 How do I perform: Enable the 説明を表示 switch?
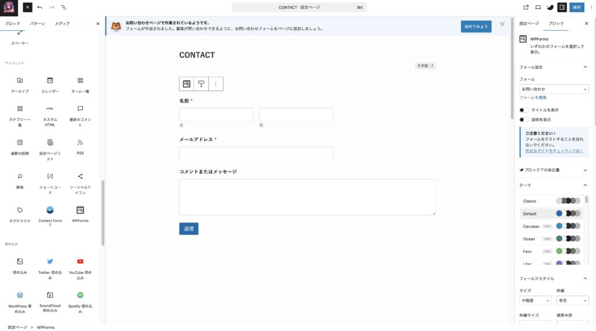click(524, 120)
